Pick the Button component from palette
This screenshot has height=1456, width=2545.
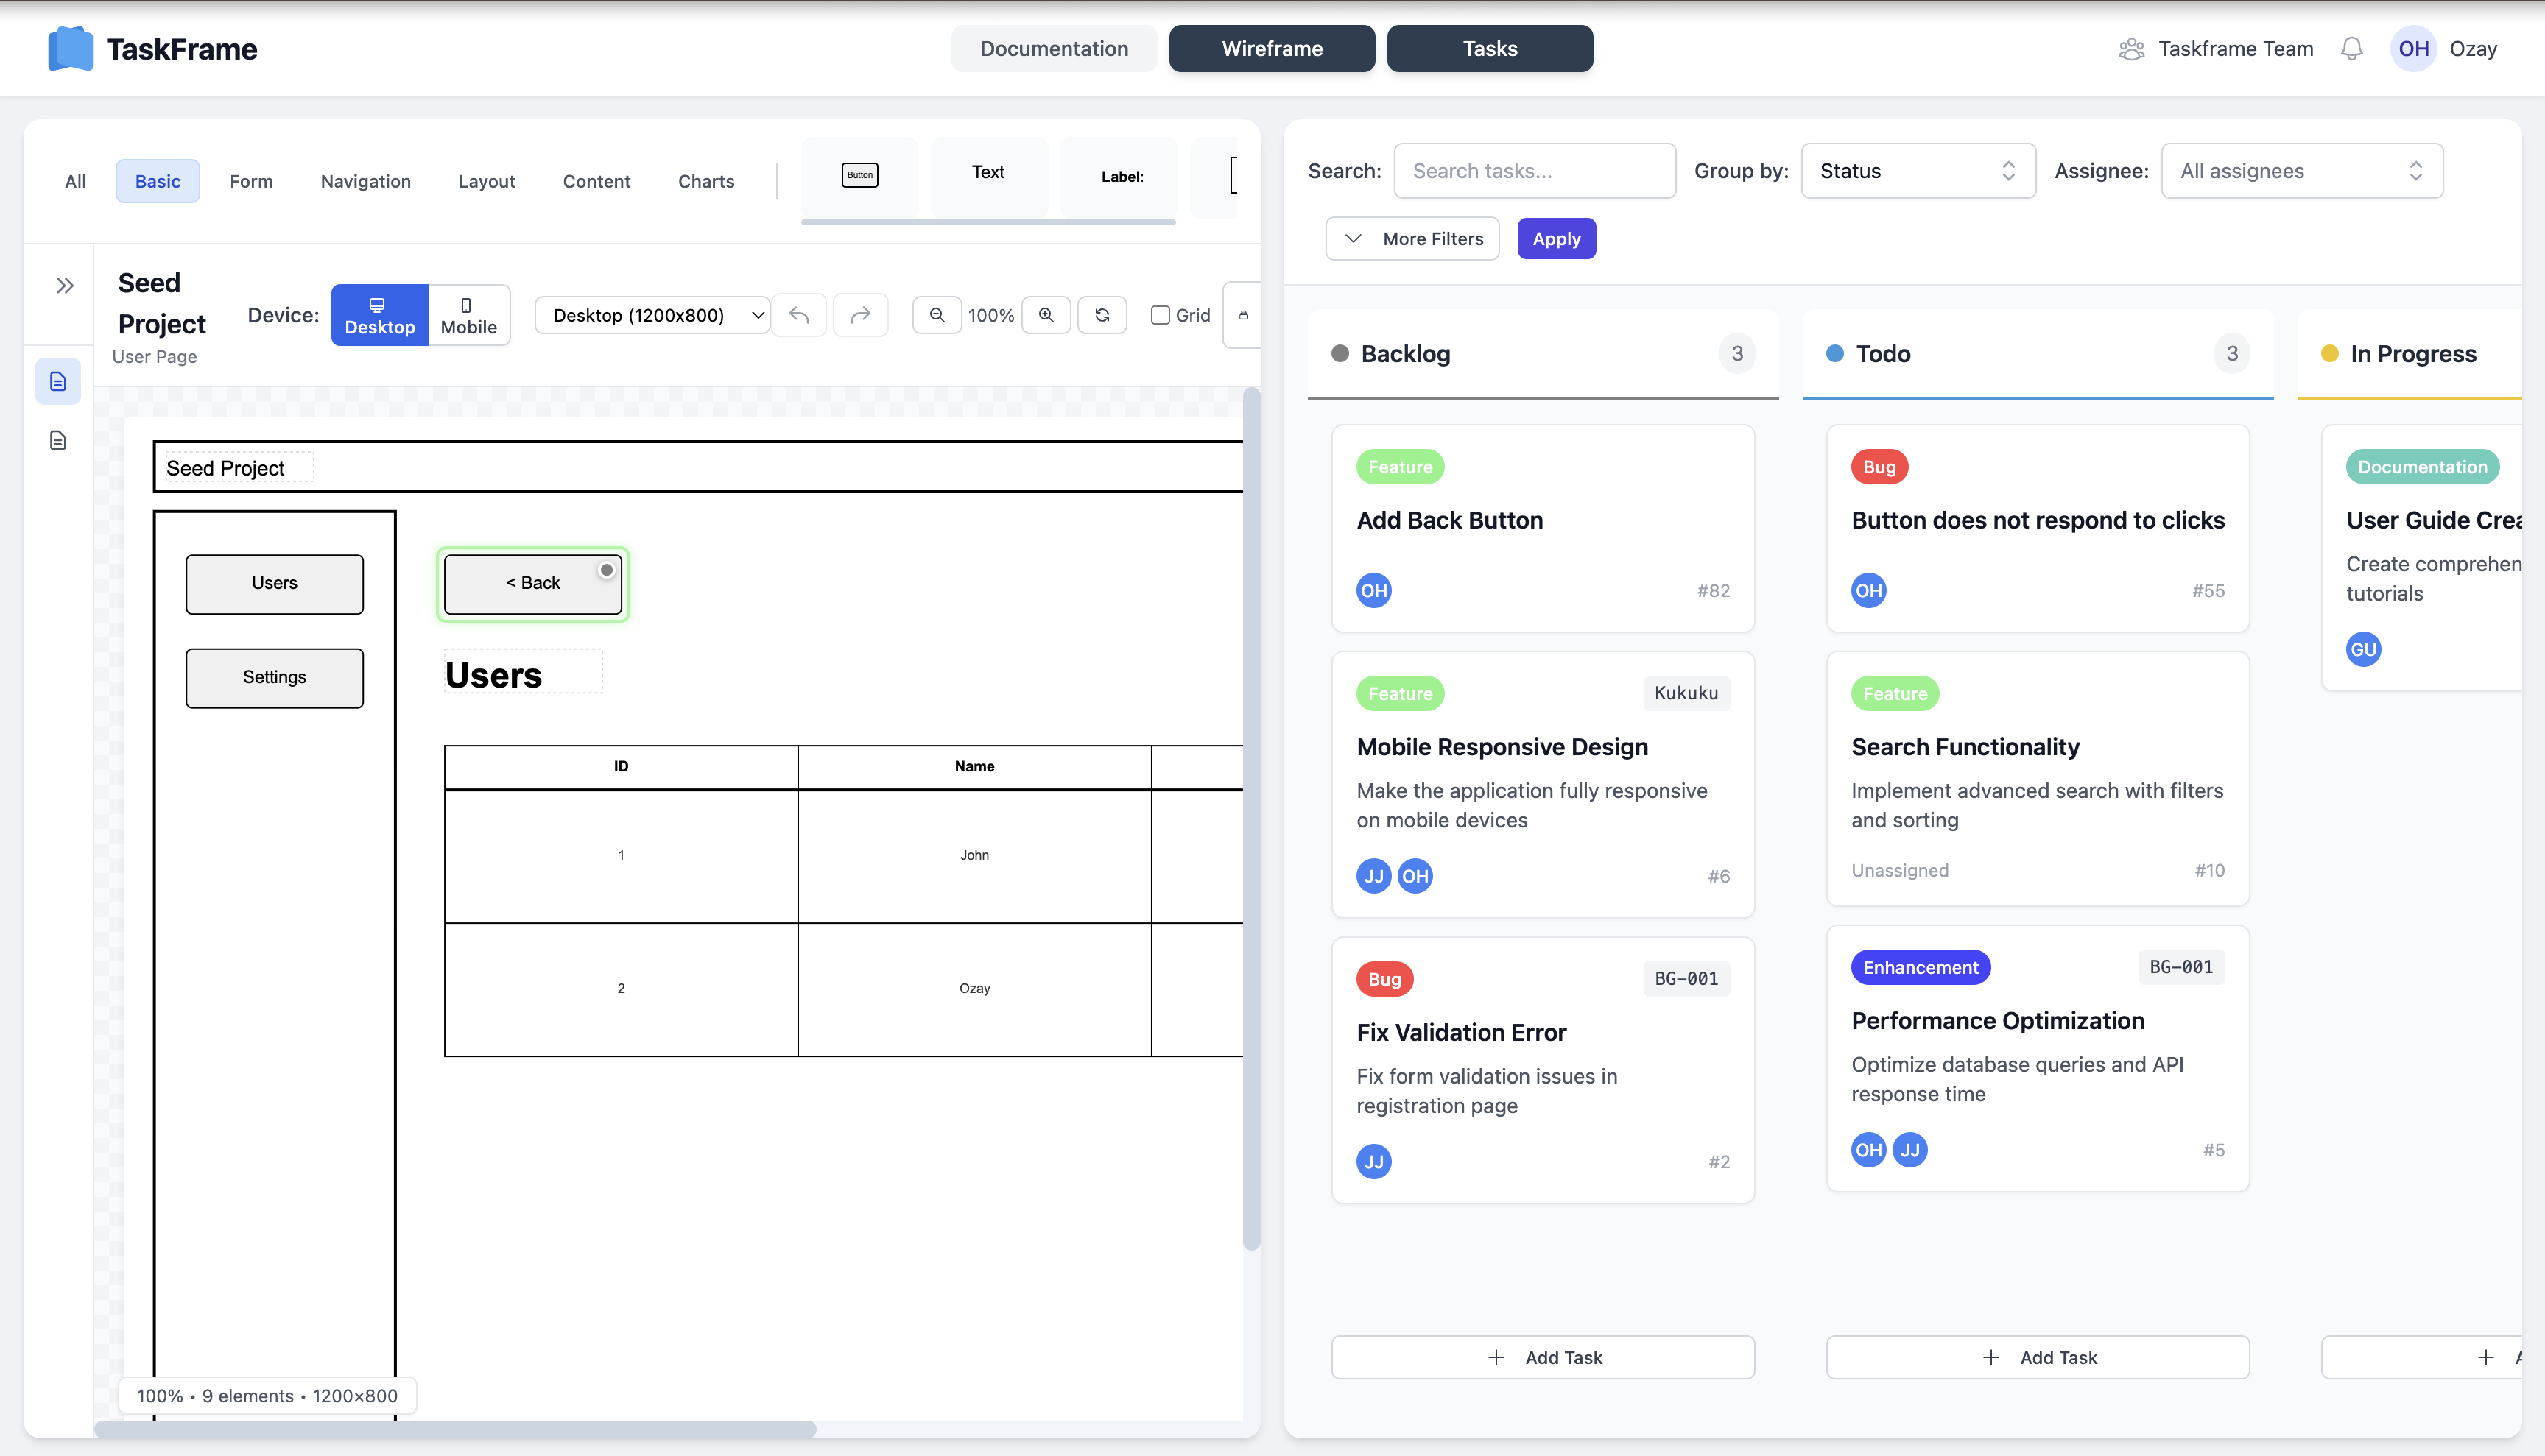[859, 175]
